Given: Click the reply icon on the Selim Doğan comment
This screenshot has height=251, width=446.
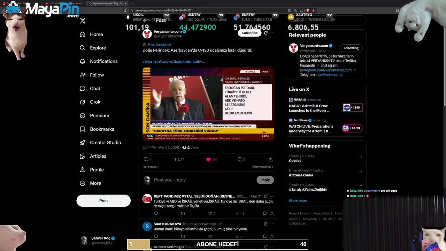Looking at the screenshot, I should (x=156, y=213).
